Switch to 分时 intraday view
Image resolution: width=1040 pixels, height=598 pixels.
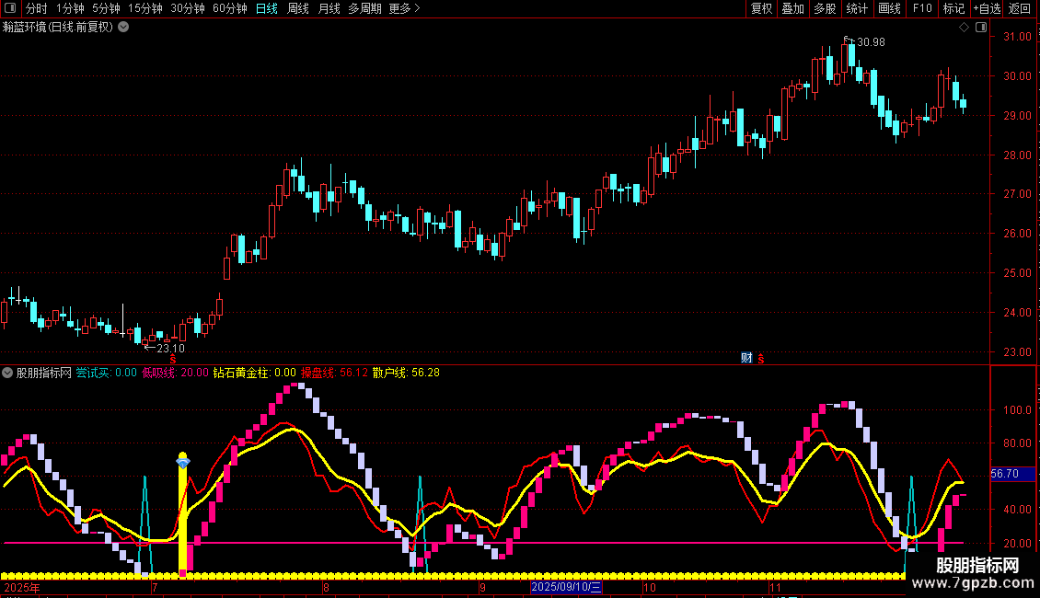37,8
